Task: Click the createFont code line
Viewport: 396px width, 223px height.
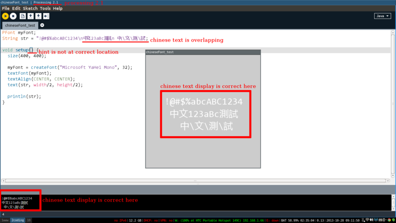Action: click(70, 67)
